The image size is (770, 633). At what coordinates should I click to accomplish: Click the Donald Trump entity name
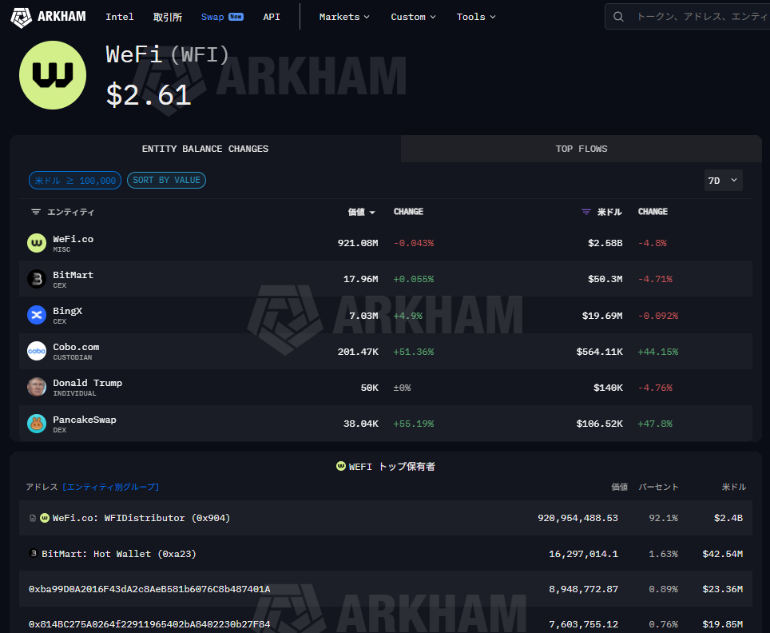click(x=87, y=383)
